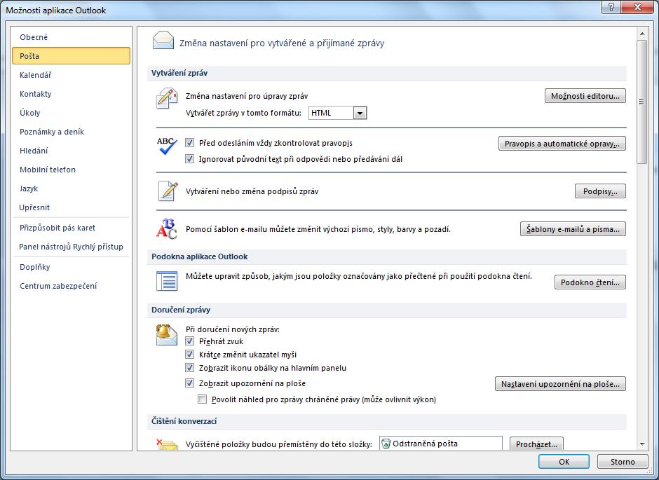659x480 pixels.
Task: Go to Centrum zabezpečení
Action: pyautogui.click(x=71, y=286)
